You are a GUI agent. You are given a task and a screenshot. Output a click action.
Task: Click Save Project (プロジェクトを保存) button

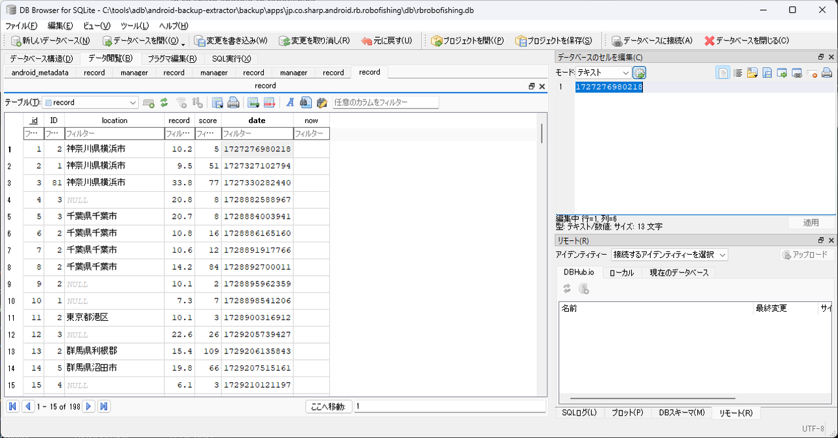(554, 41)
